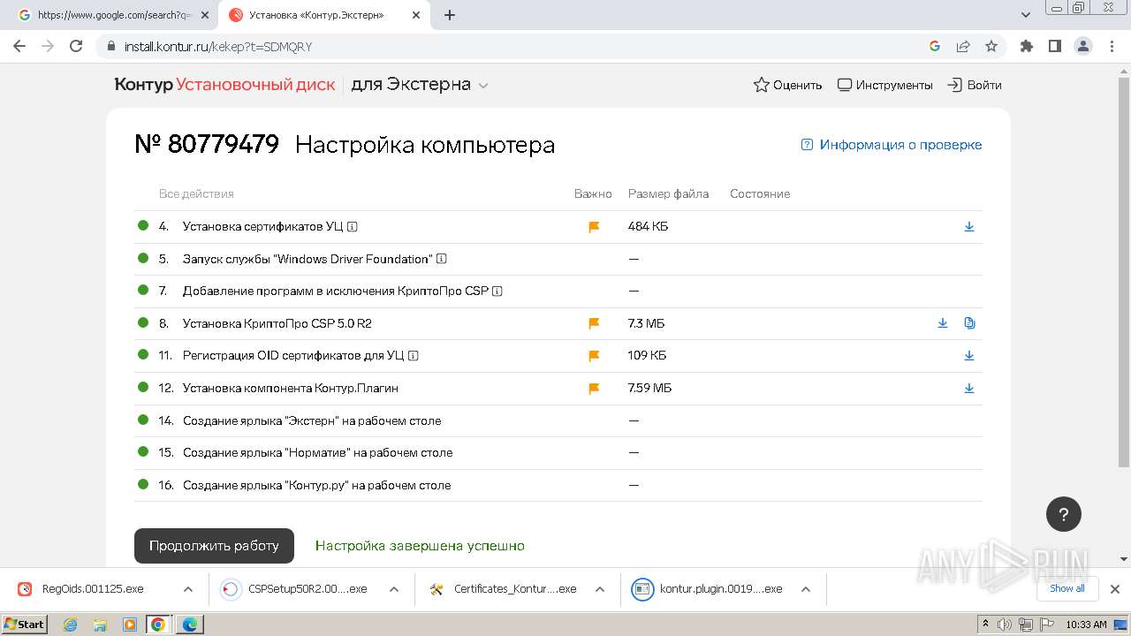1131x636 pixels.
Task: Open options for CSPSetup50R2 download
Action: tap(394, 589)
